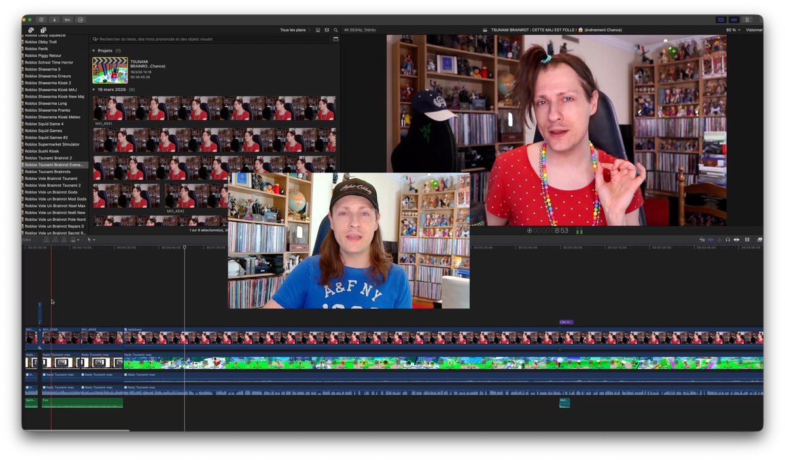Toggle the inspector panel button
Image resolution: width=785 pixels, height=460 pixels.
point(747,20)
